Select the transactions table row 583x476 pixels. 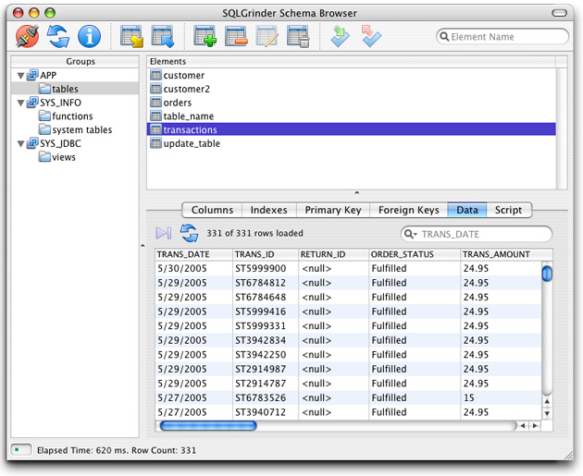[352, 129]
